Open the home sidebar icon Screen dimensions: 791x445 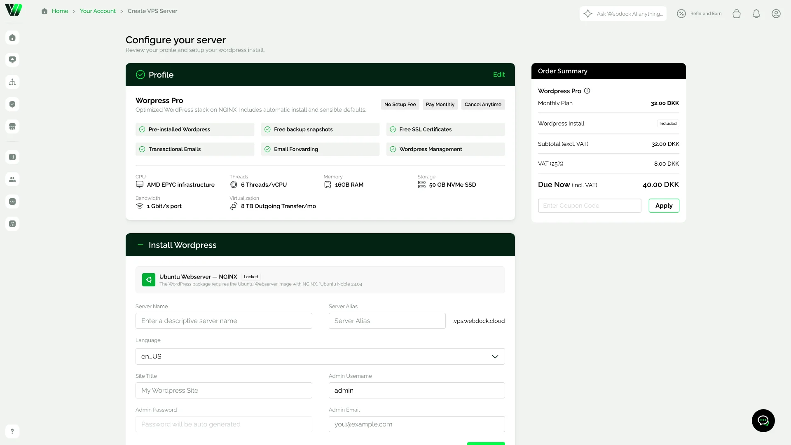tap(12, 38)
